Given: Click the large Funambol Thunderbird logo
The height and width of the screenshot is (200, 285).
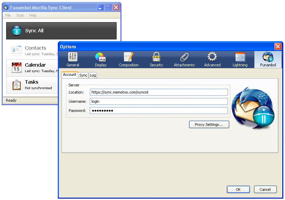Looking at the screenshot, I should (253, 109).
